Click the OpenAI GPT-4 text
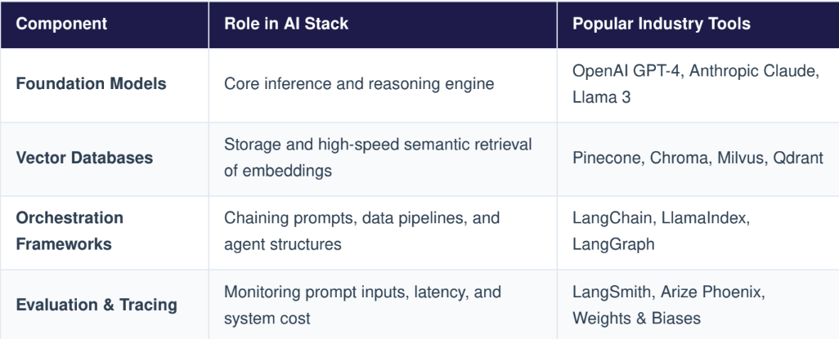 point(626,71)
